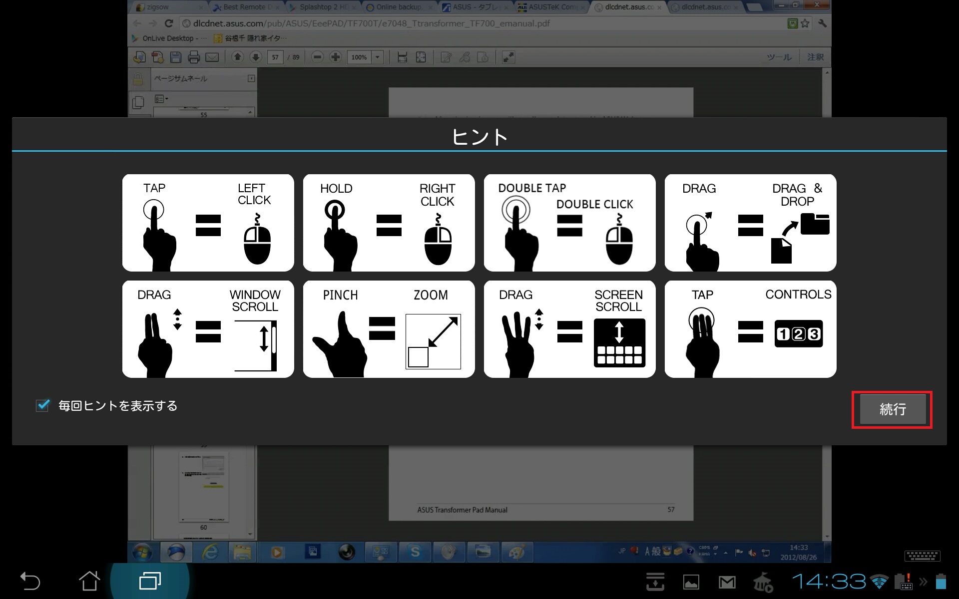959x599 pixels.
Task: Uncheck the 毎回ヒントを表示する checkbox
Action: click(x=43, y=405)
